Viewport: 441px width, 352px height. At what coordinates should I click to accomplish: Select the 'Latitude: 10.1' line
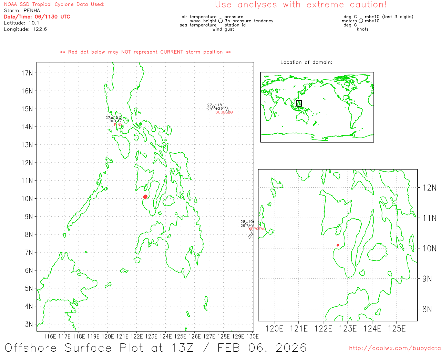pos(21,23)
